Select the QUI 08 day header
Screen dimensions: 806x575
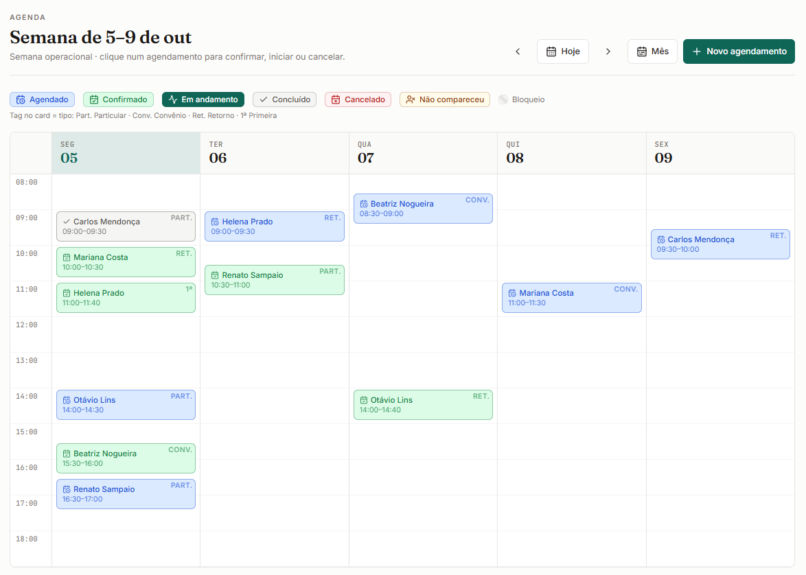[x=572, y=153]
